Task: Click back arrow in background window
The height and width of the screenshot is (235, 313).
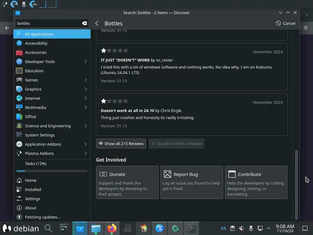Action: pos(7,28)
